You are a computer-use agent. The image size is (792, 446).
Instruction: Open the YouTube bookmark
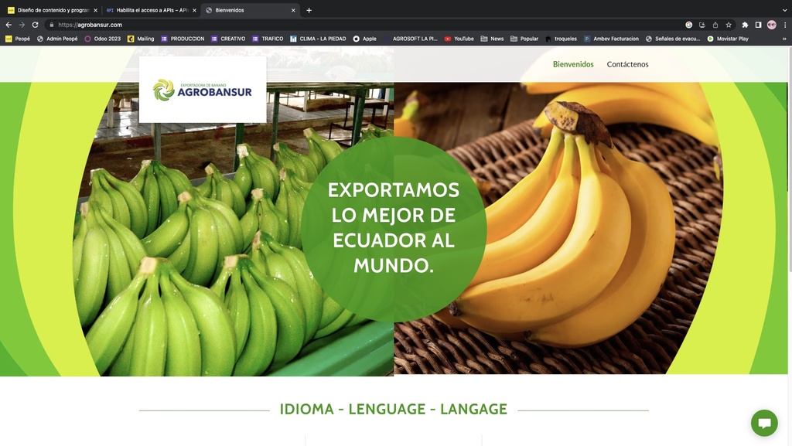(459, 39)
